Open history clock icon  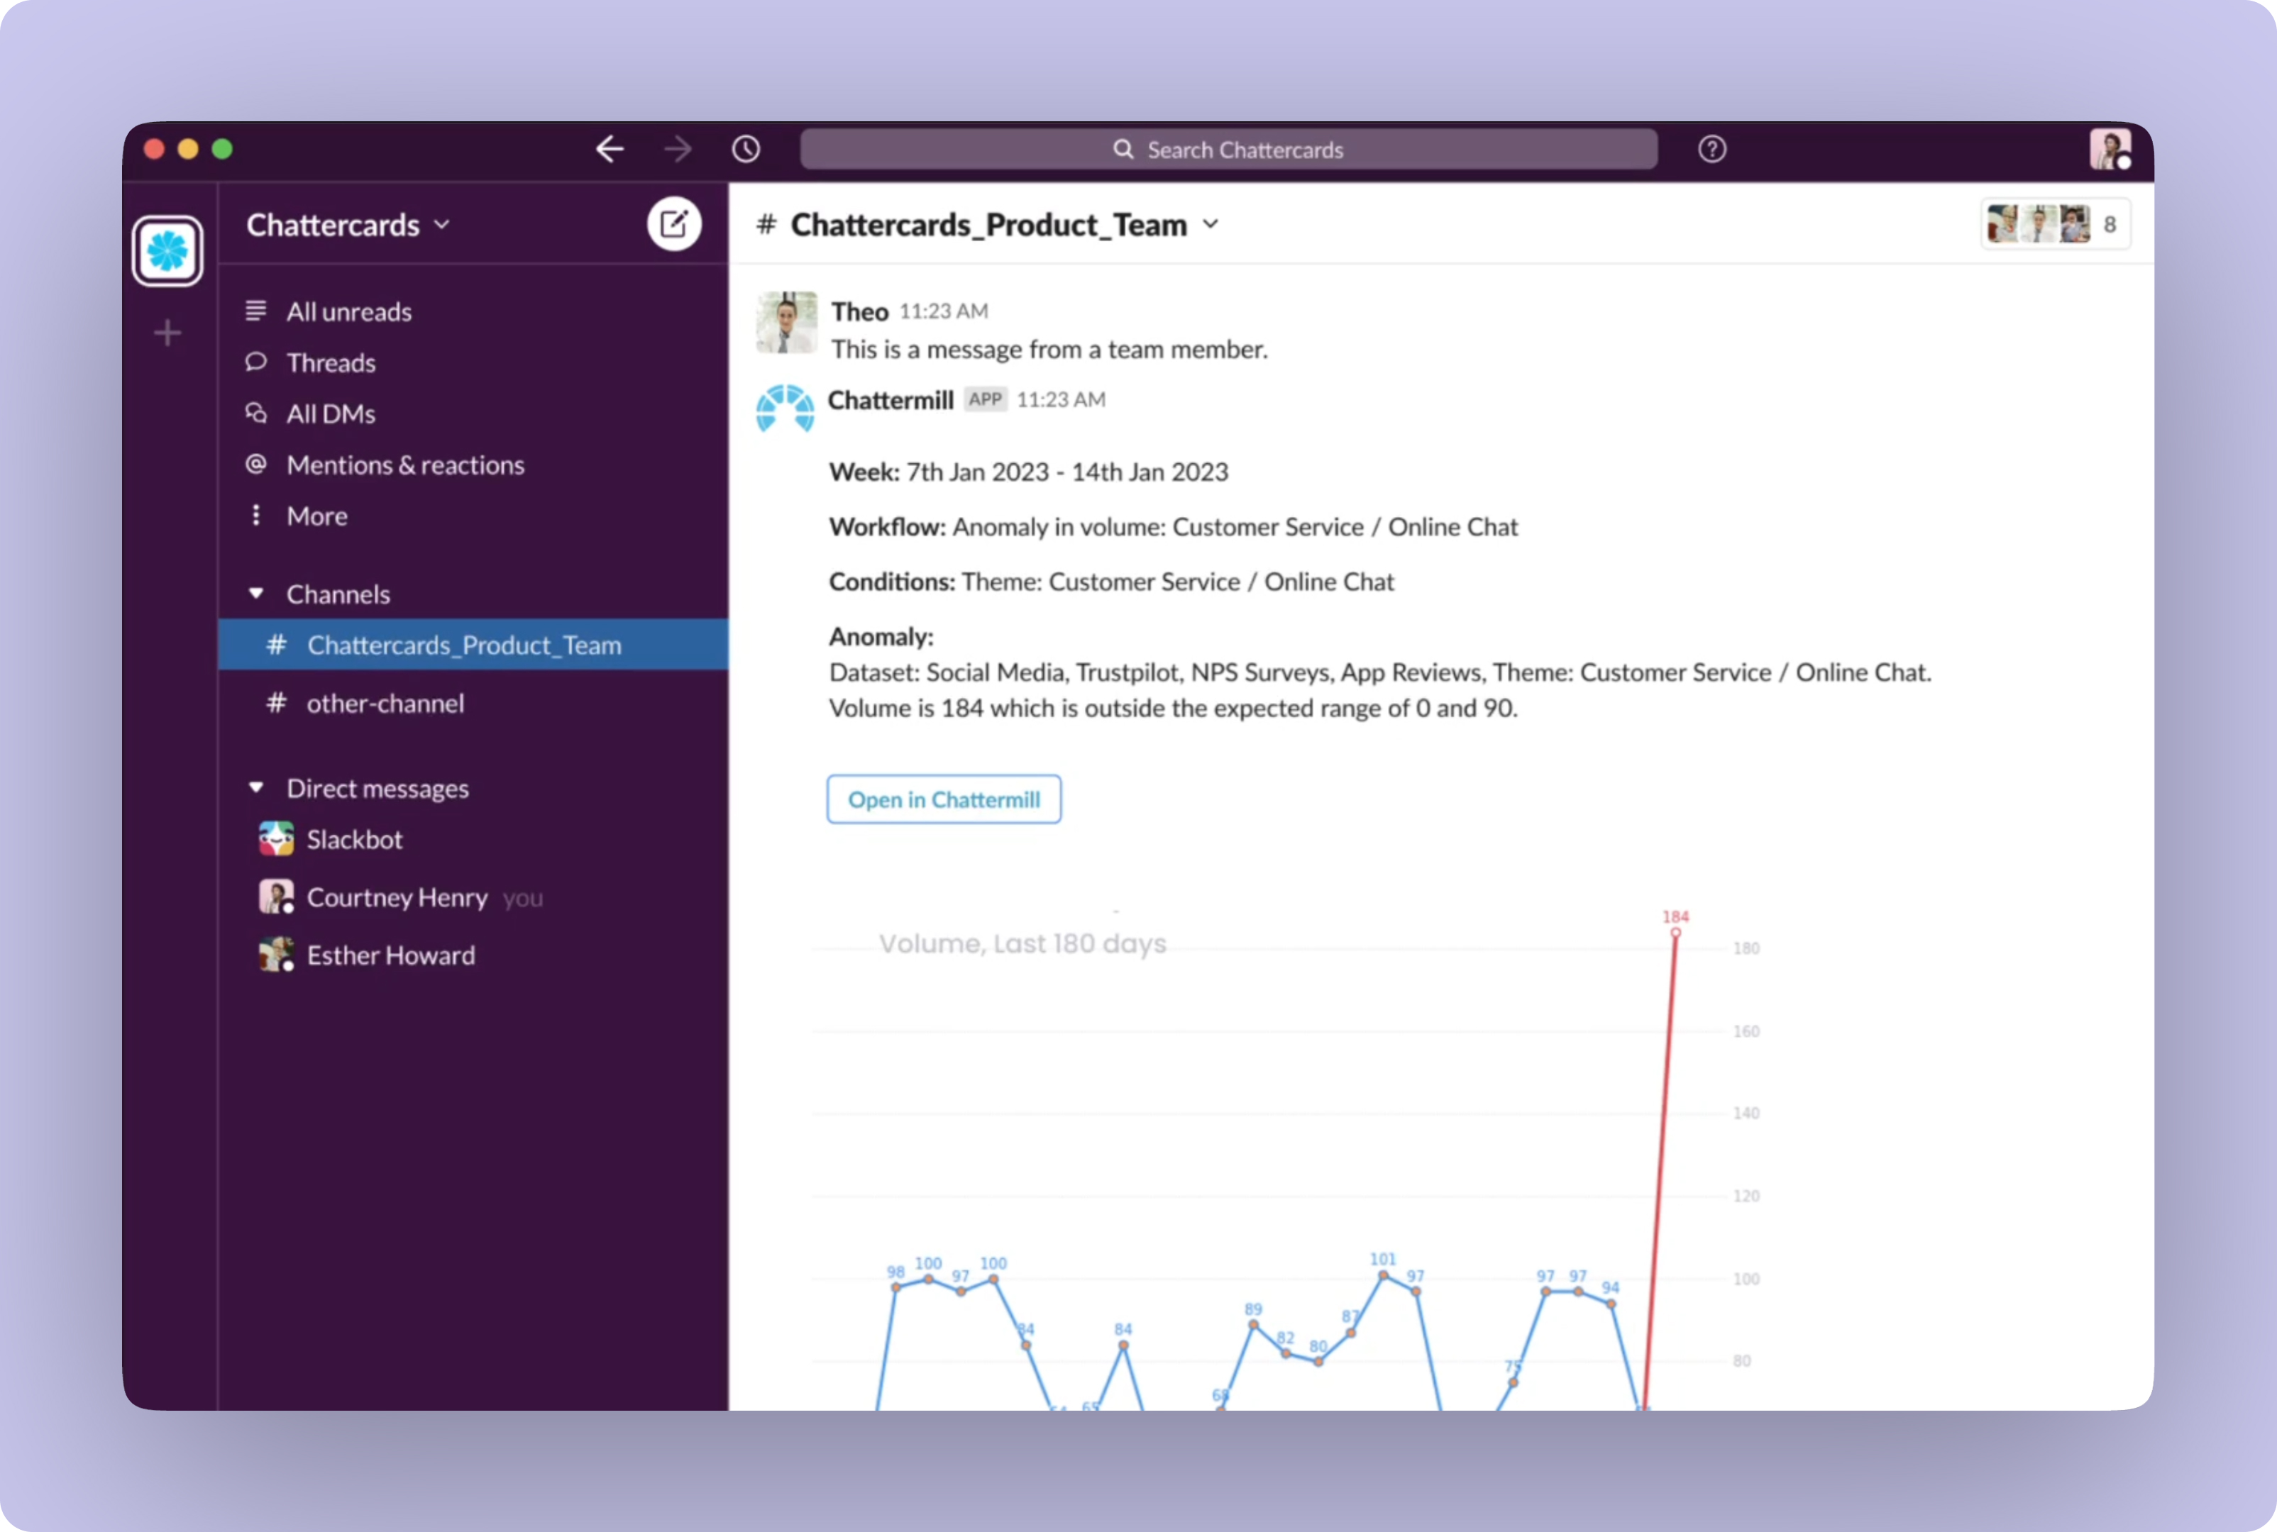point(746,150)
